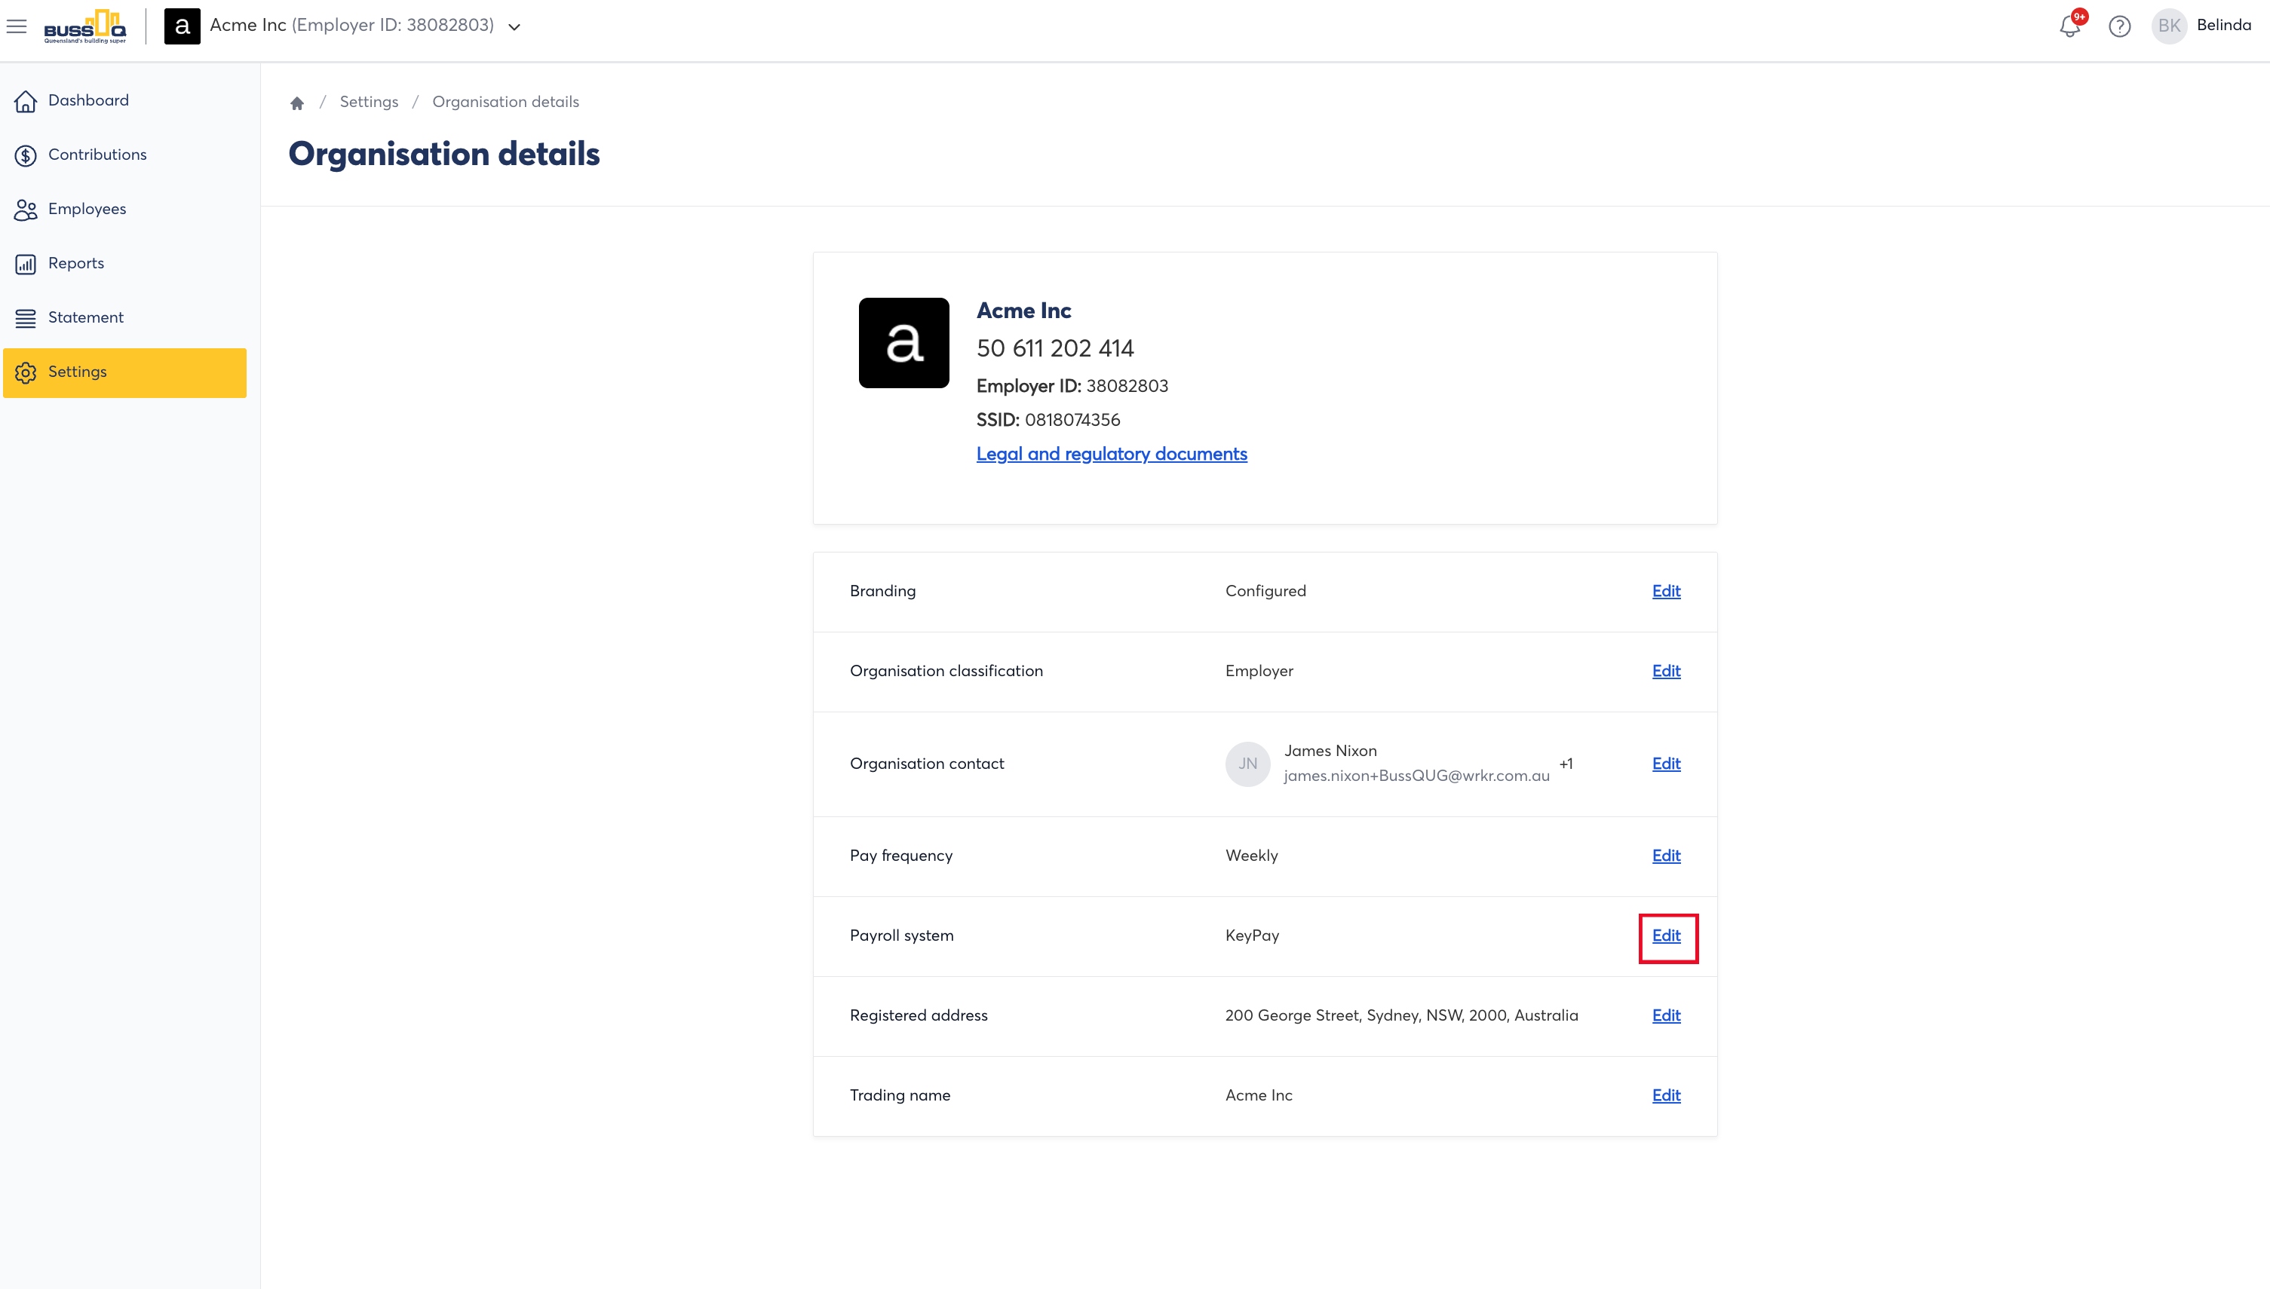Edit the Registered address
This screenshot has width=2270, height=1289.
1666,1015
